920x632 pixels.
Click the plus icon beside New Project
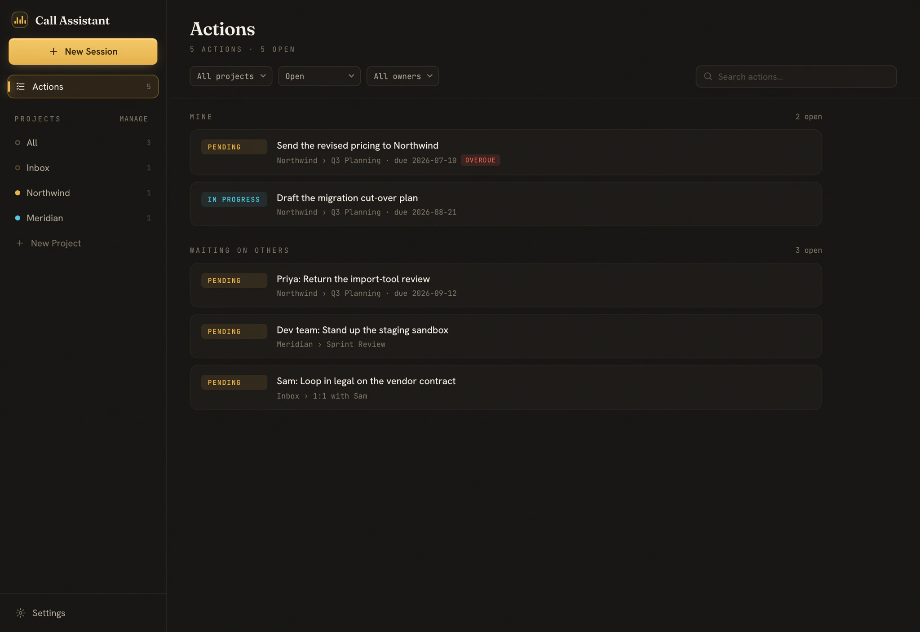(x=20, y=243)
